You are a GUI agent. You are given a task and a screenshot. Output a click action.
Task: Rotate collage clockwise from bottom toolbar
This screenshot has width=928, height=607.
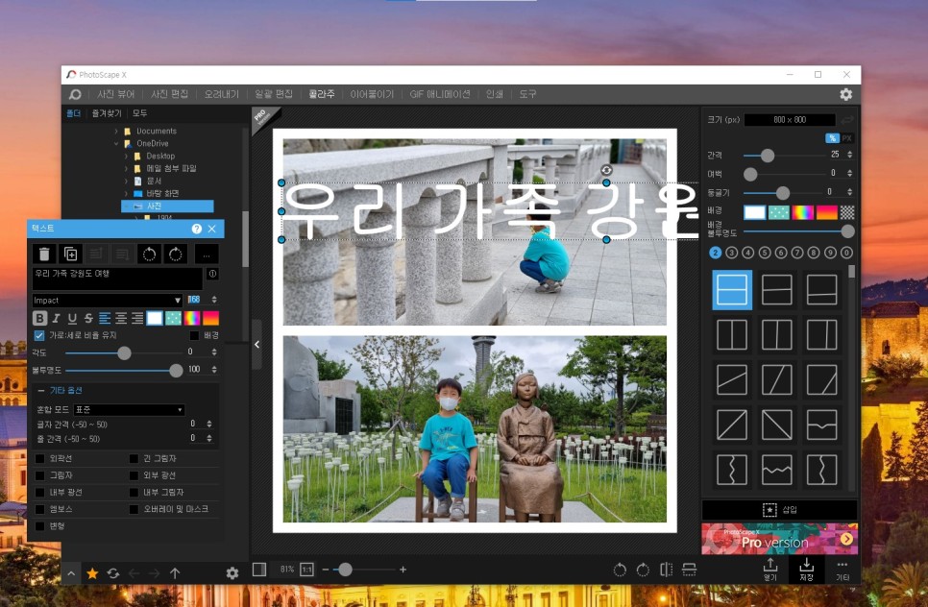click(643, 570)
